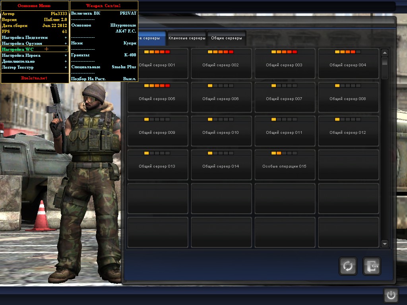Switch to Клановые серверы tab
407x305 pixels.
tap(187, 38)
